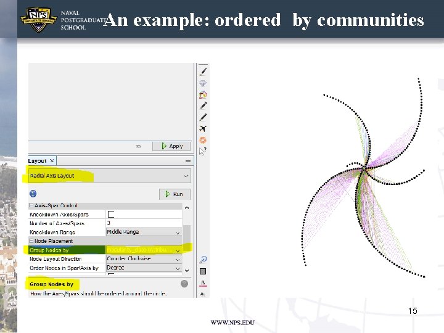Toggle Knockdown Axes/Spars checkbox
Screen dimensions: 444x333
[111, 215]
